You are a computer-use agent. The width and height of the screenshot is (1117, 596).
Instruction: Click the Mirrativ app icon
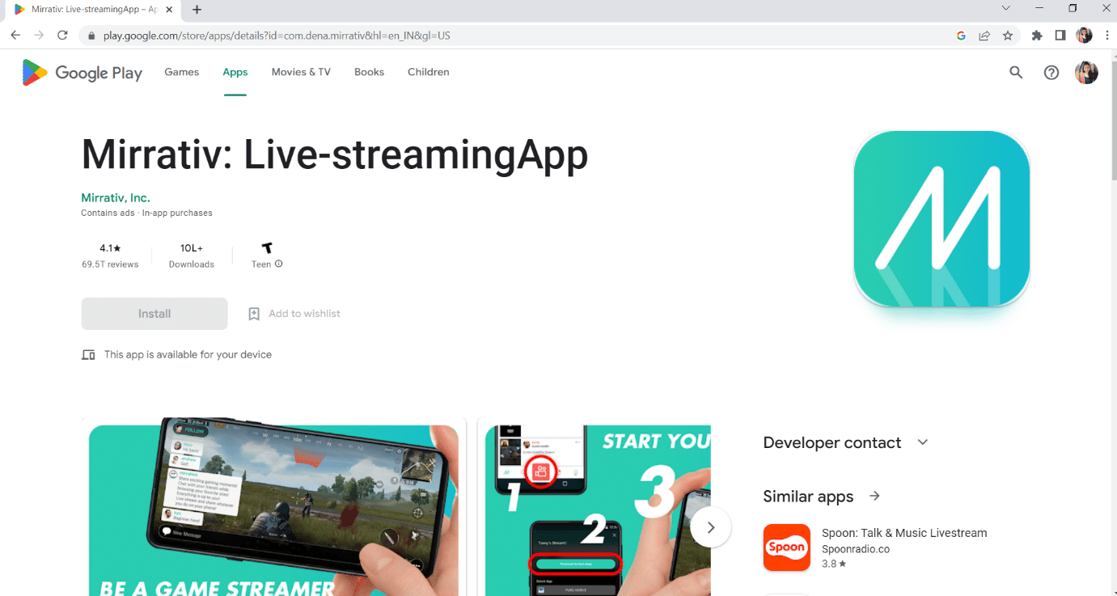[941, 219]
